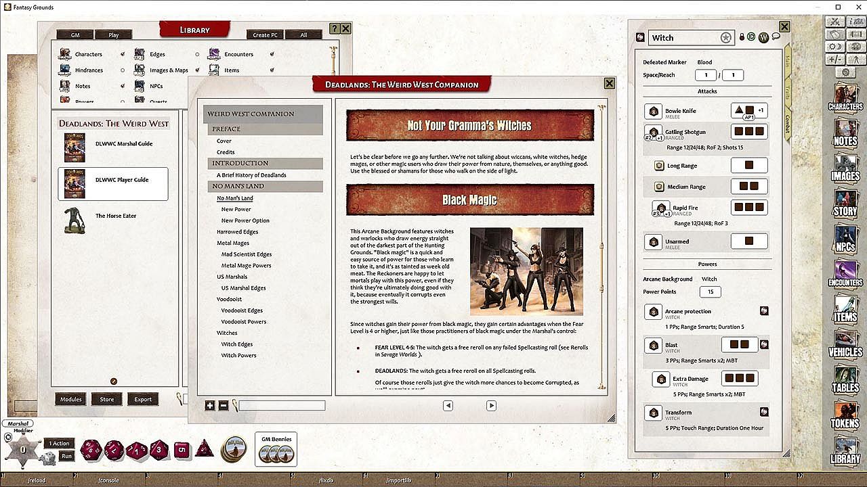Open the Notes sidebar button
867x487 pixels.
pos(845,132)
